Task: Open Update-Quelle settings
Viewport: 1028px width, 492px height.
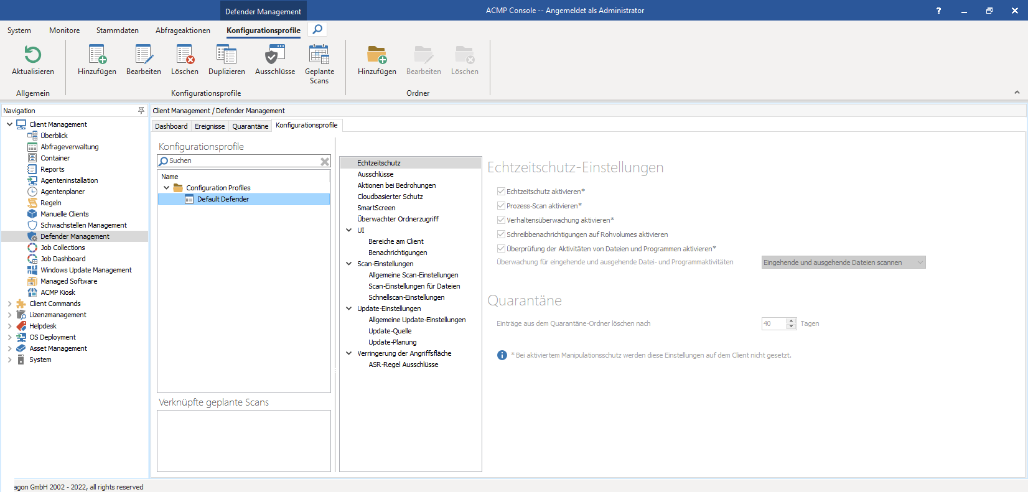Action: [x=390, y=331]
